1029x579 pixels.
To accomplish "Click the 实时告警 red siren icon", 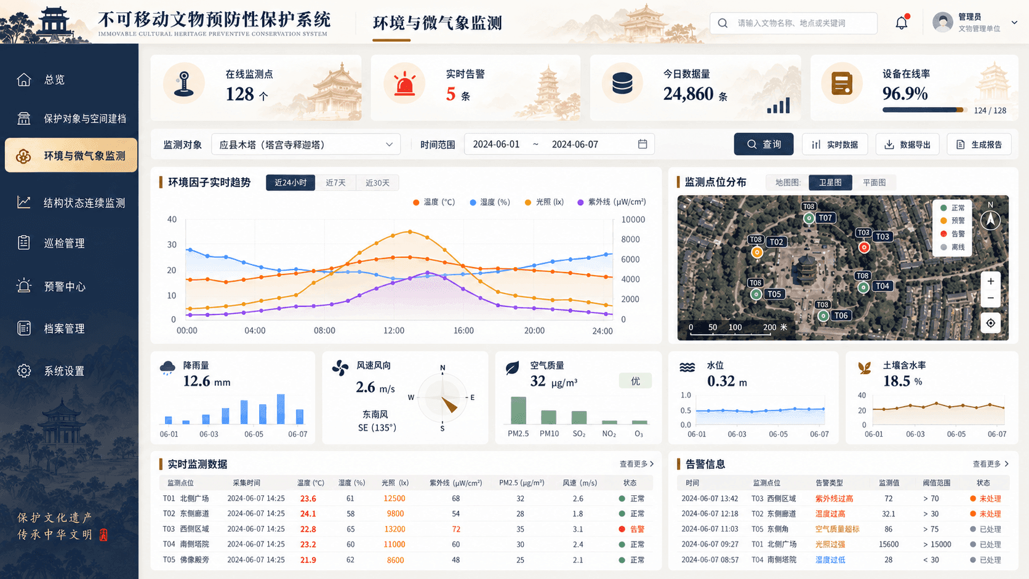I will [x=404, y=84].
